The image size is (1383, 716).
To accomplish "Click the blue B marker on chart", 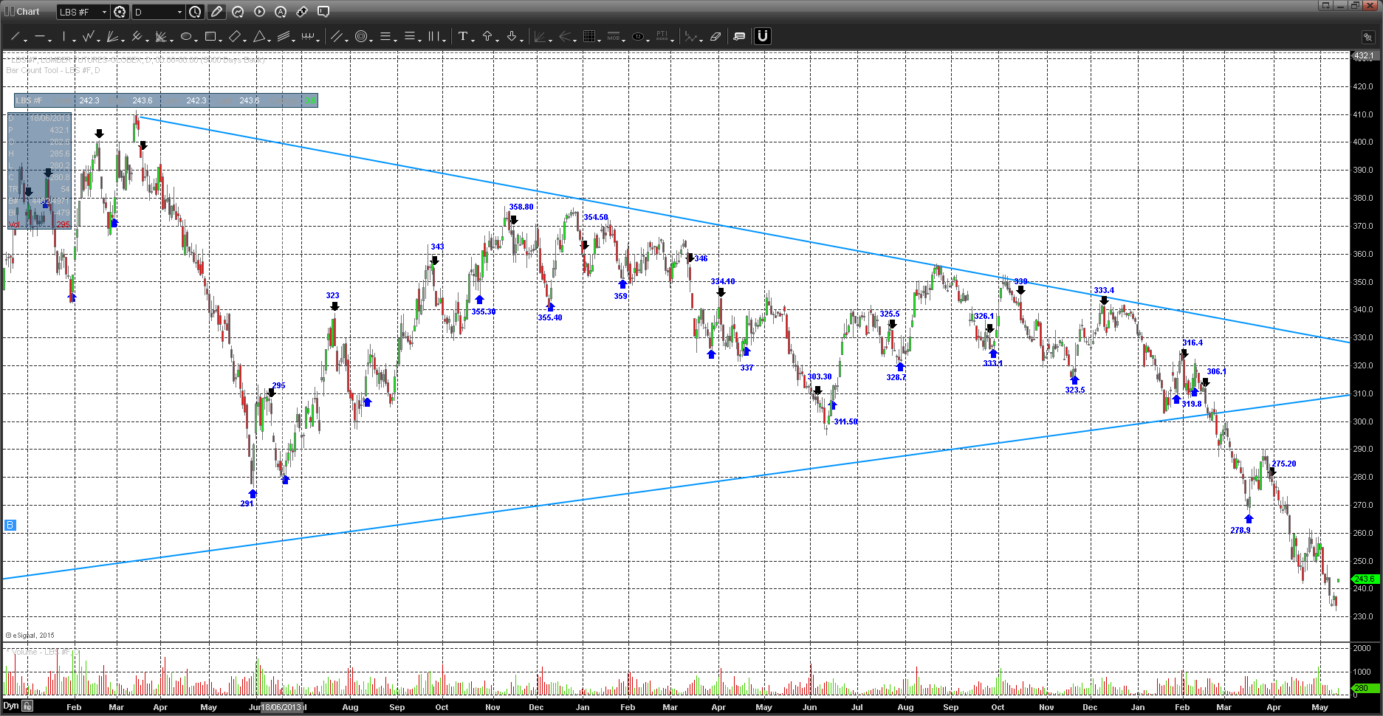I will (10, 525).
